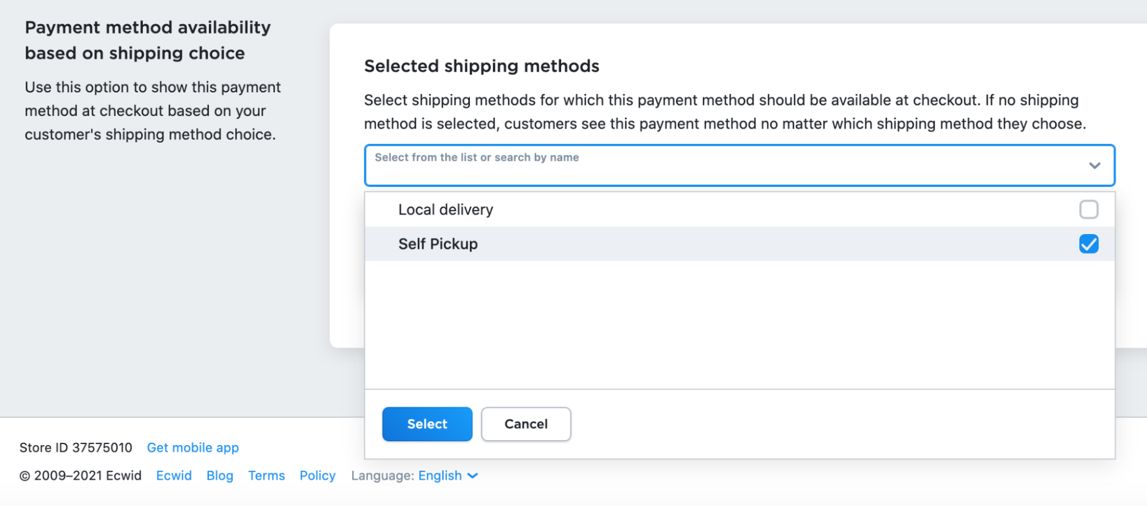This screenshot has width=1147, height=506.
Task: Click the Self Pickup option label
Action: point(438,244)
